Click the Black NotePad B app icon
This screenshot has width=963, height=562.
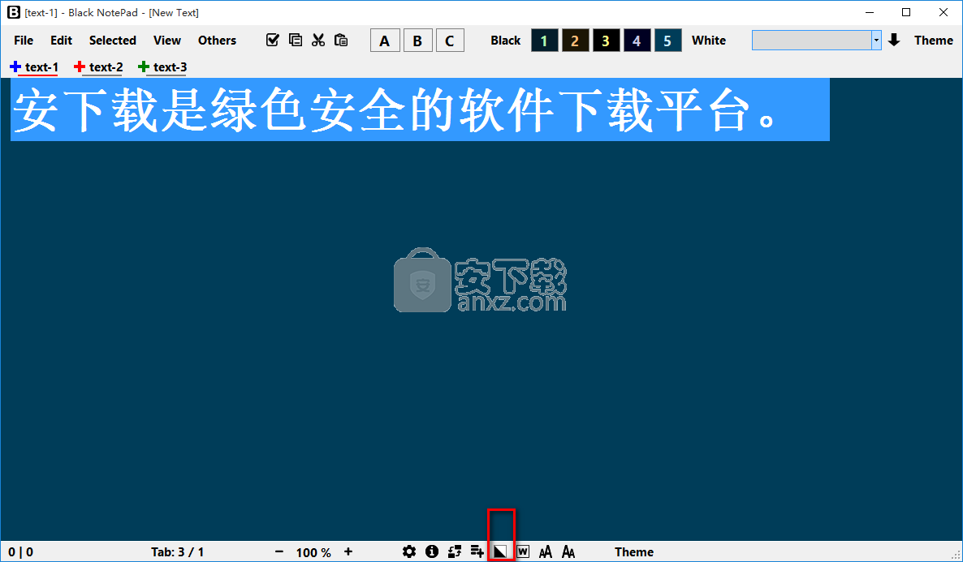click(13, 12)
